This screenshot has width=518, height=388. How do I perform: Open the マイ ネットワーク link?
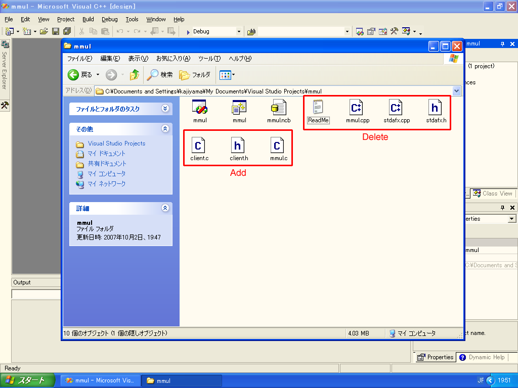click(106, 184)
